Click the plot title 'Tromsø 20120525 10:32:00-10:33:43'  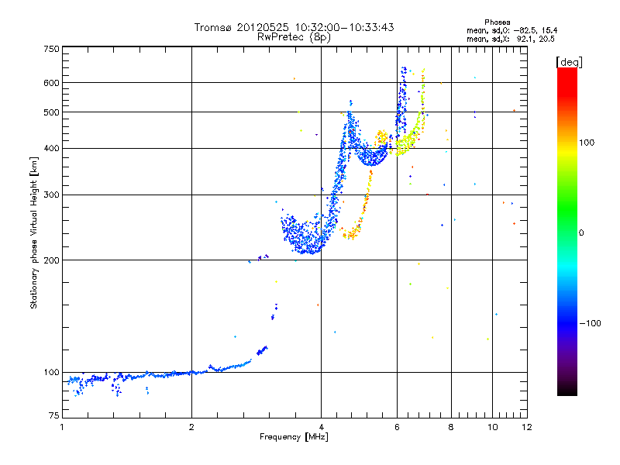294,27
